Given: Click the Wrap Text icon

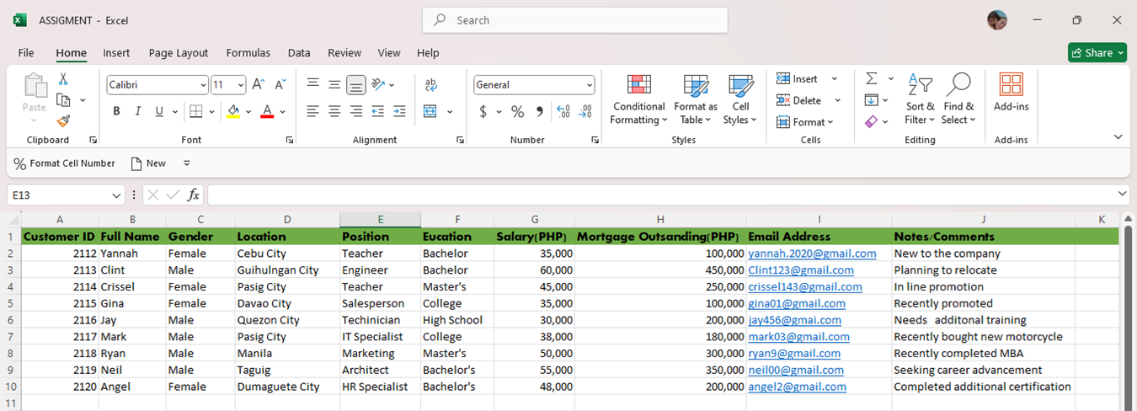Looking at the screenshot, I should pyautogui.click(x=431, y=84).
